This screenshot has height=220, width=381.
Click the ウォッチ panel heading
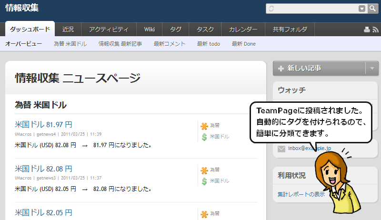click(291, 90)
